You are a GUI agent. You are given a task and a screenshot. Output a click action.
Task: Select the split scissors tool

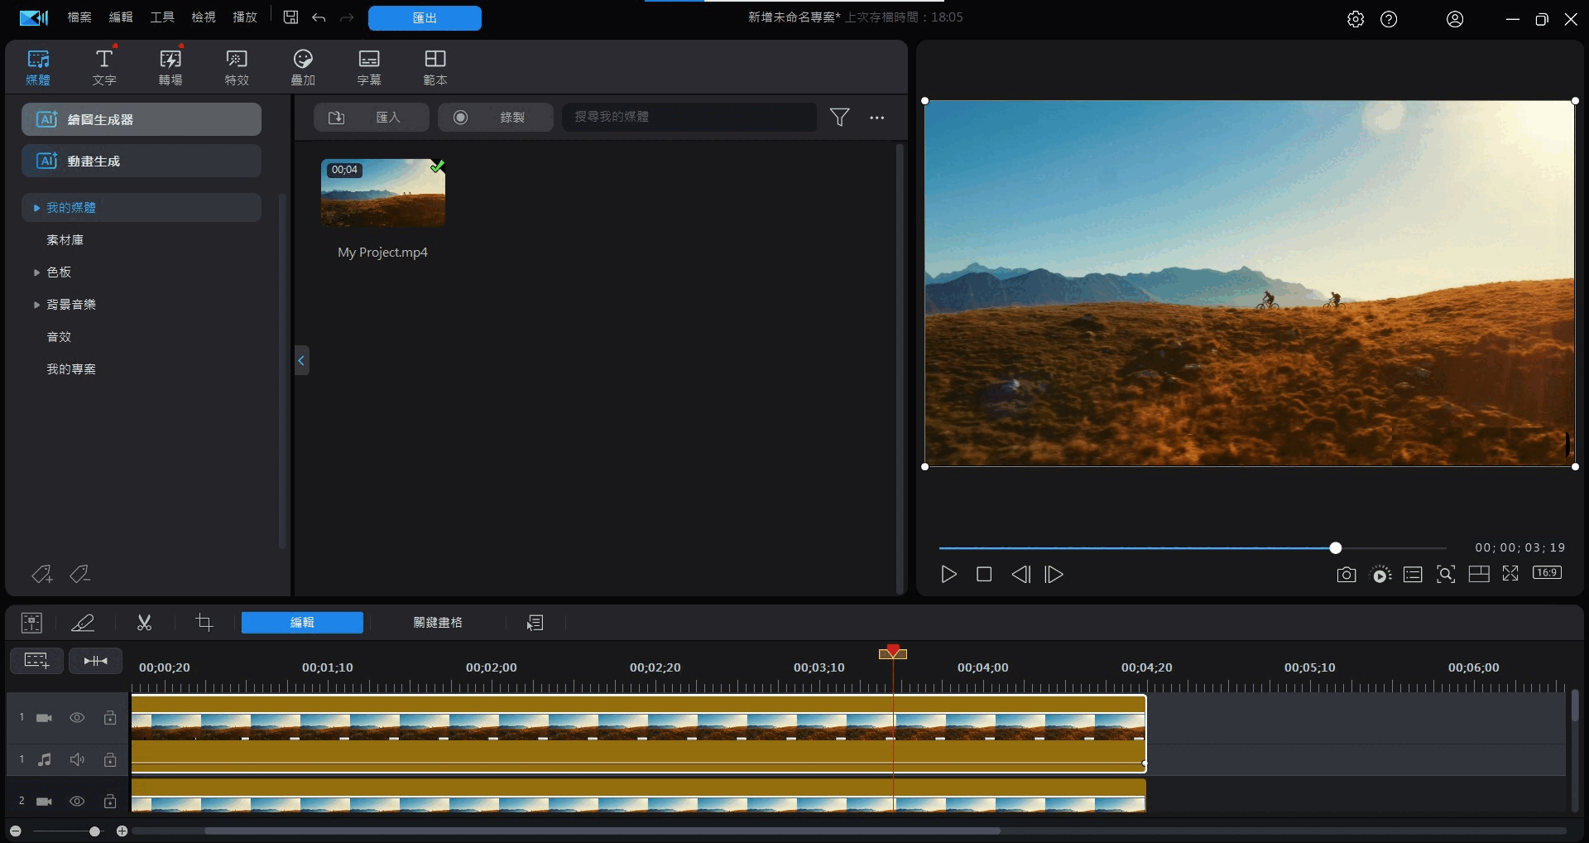coord(144,623)
